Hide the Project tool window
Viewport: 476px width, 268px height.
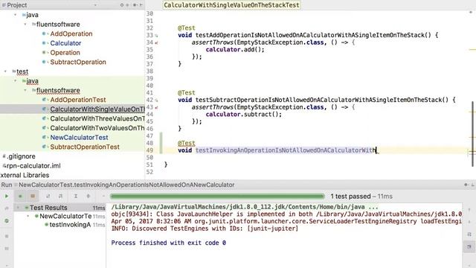coord(141,5)
